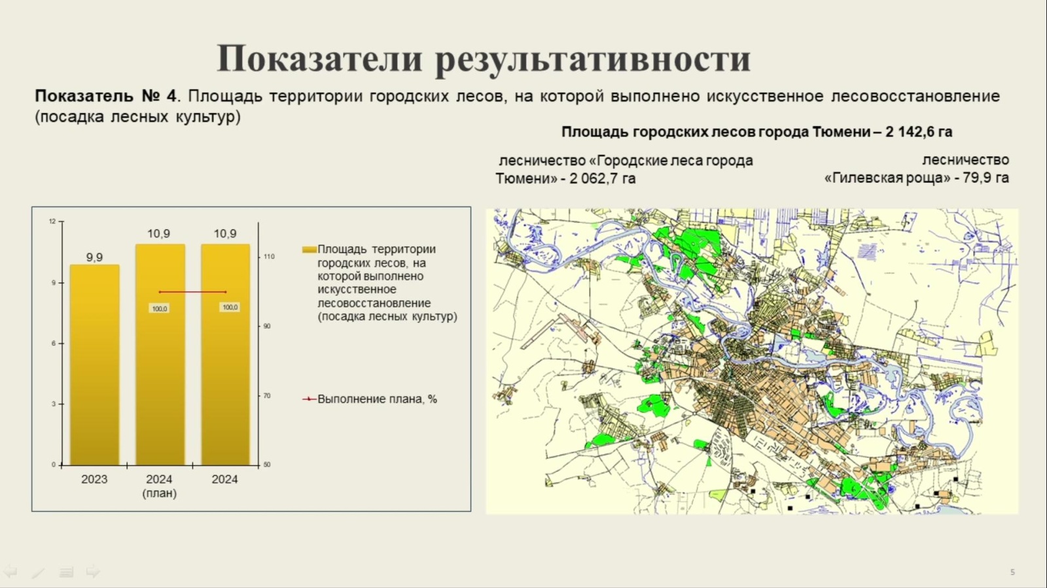Viewport: 1047px width, 588px height.
Task: Click the slide number 5 in corner
Action: click(x=1012, y=572)
